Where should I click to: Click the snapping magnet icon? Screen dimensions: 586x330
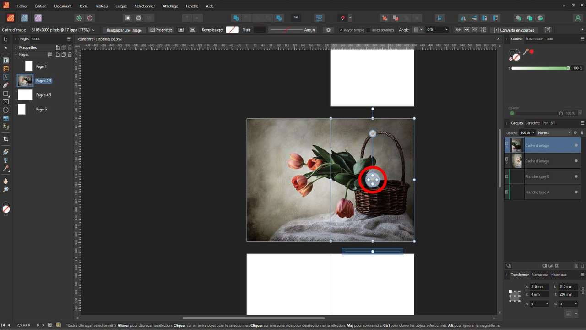click(342, 18)
